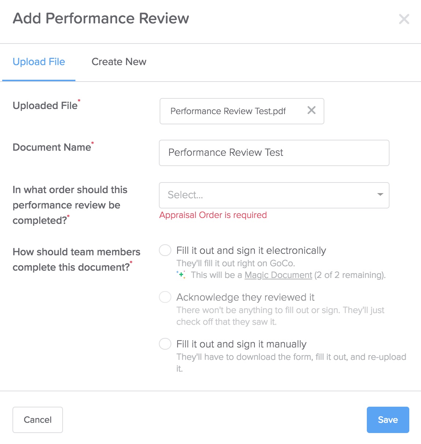Remove the uploaded Performance Review Test.pdf file
421x444 pixels.
coord(312,110)
